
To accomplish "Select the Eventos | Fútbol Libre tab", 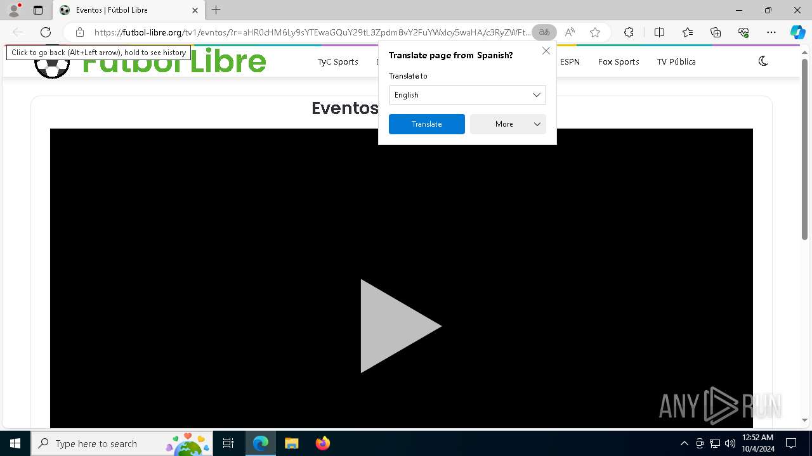I will pyautogui.click(x=129, y=10).
